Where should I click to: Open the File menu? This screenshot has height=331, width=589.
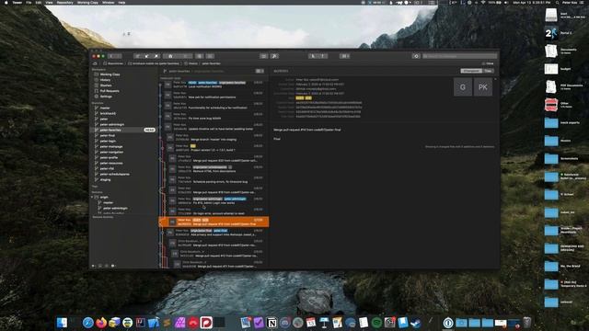point(29,2)
